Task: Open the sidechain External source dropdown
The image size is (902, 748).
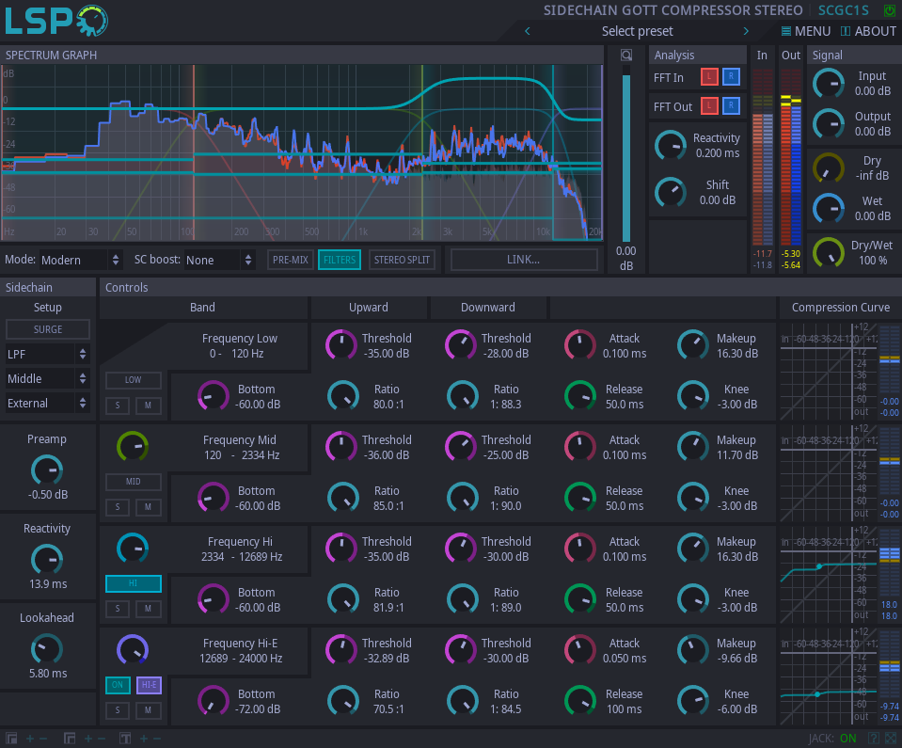Action: [x=47, y=404]
